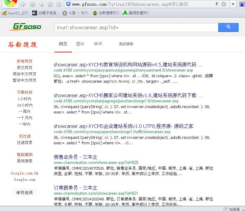Select 原词搜索 option
Screen dimensions: 245x211
coord(24,161)
